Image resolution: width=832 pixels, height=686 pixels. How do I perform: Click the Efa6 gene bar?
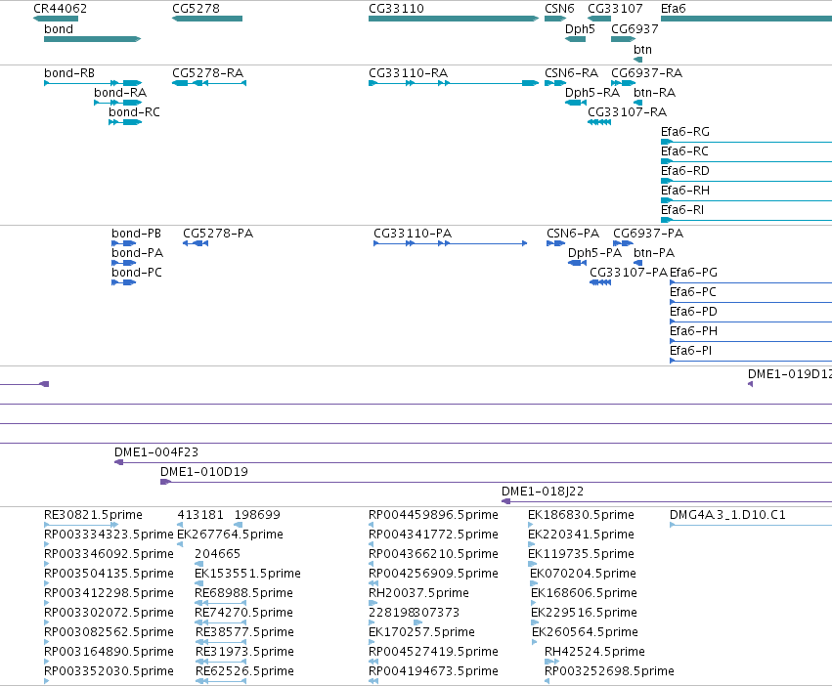746,19
